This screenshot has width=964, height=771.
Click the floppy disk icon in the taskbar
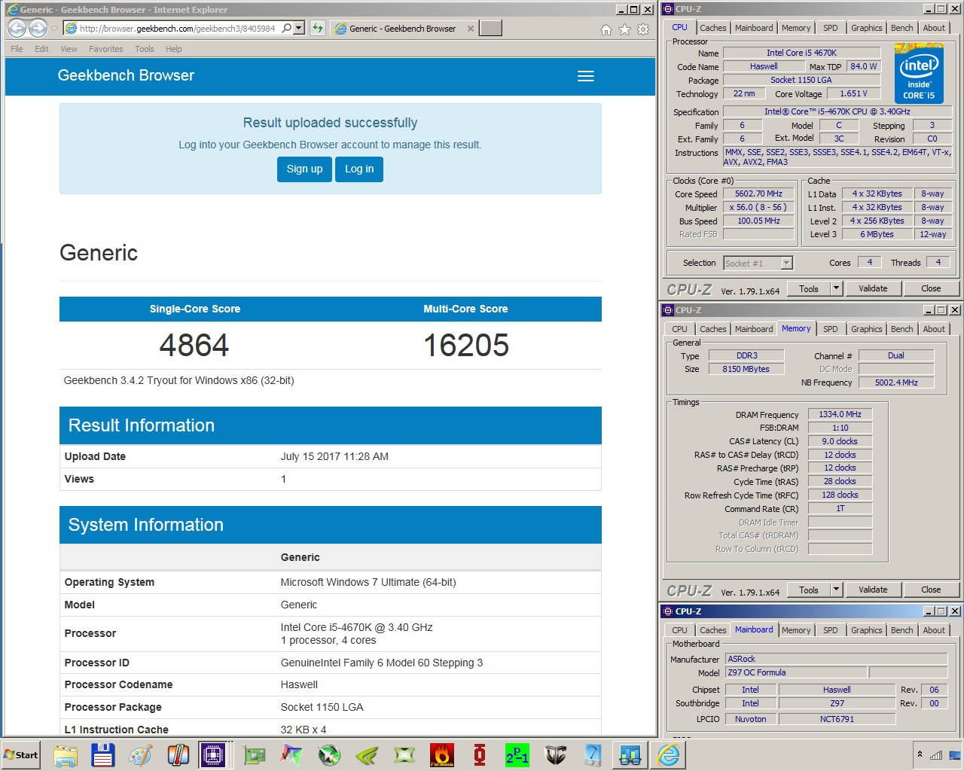pos(102,755)
